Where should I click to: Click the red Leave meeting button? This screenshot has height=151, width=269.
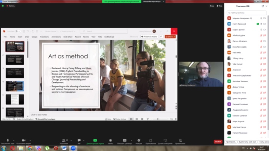point(218,142)
